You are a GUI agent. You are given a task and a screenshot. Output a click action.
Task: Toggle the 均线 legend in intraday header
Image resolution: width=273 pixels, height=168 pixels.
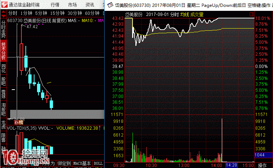pos(184,14)
